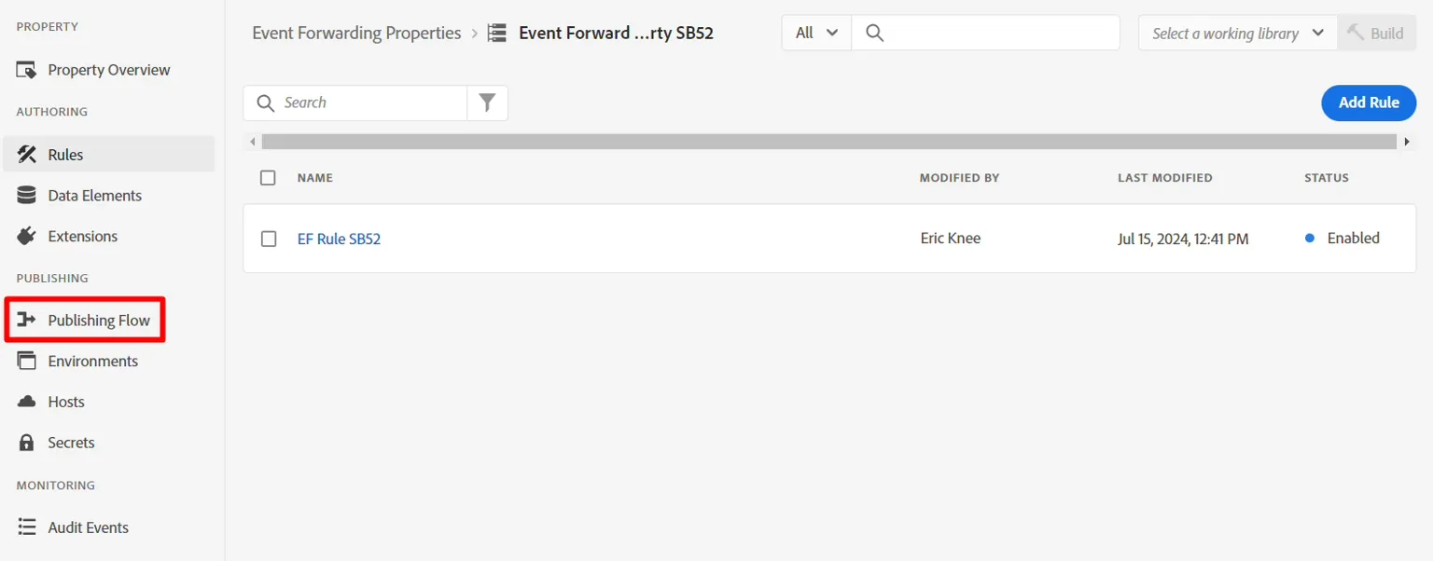Open the EF Rule SB52 link
The image size is (1433, 561).
(x=339, y=239)
